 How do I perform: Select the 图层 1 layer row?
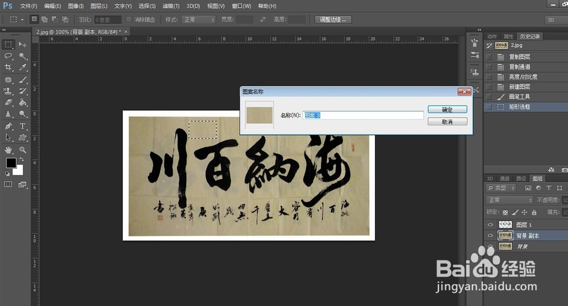point(526,225)
